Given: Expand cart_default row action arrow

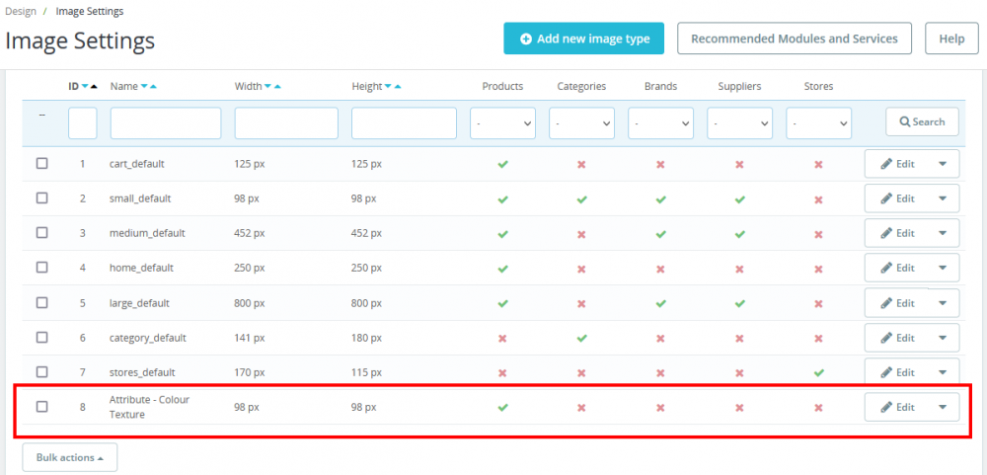Looking at the screenshot, I should pyautogui.click(x=943, y=164).
